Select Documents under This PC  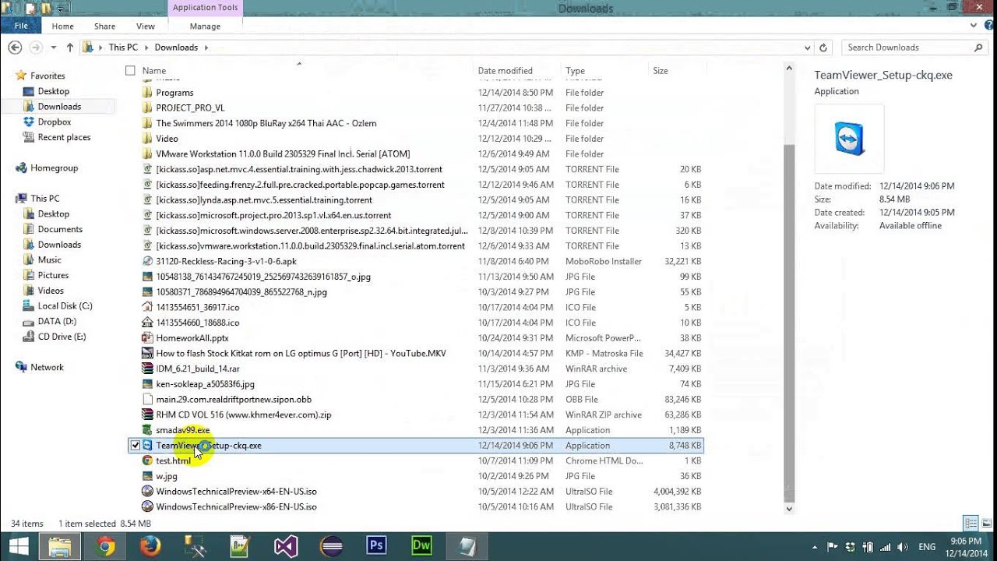pos(60,229)
